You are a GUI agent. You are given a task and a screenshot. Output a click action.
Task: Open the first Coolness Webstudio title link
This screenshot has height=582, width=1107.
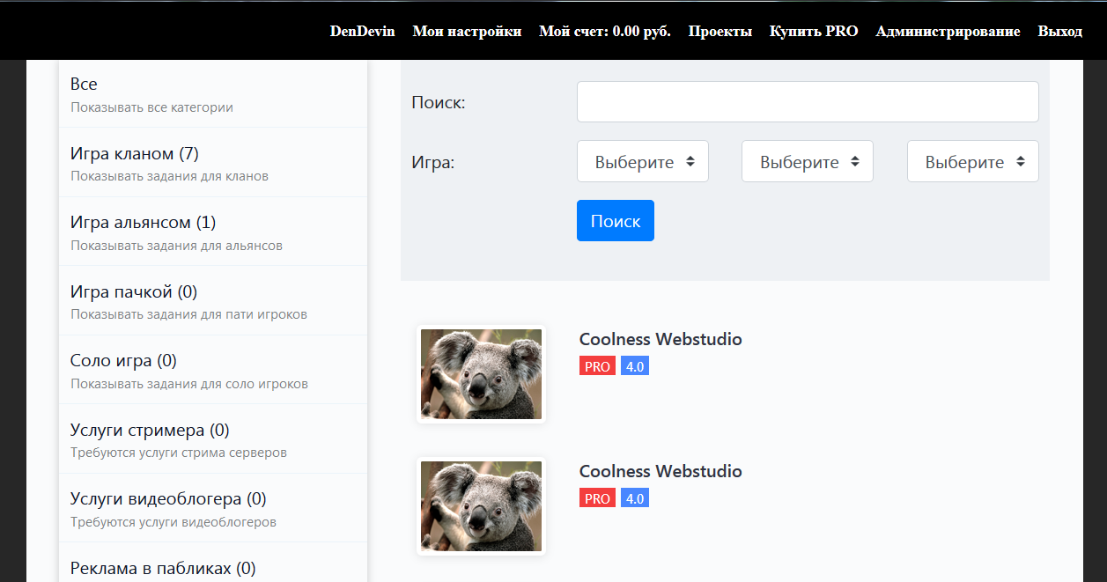pyautogui.click(x=661, y=339)
